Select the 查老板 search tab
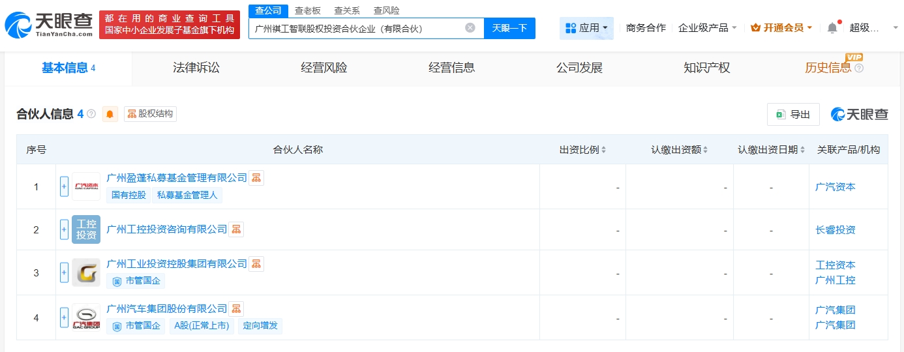The width and height of the screenshot is (904, 352). pos(307,10)
